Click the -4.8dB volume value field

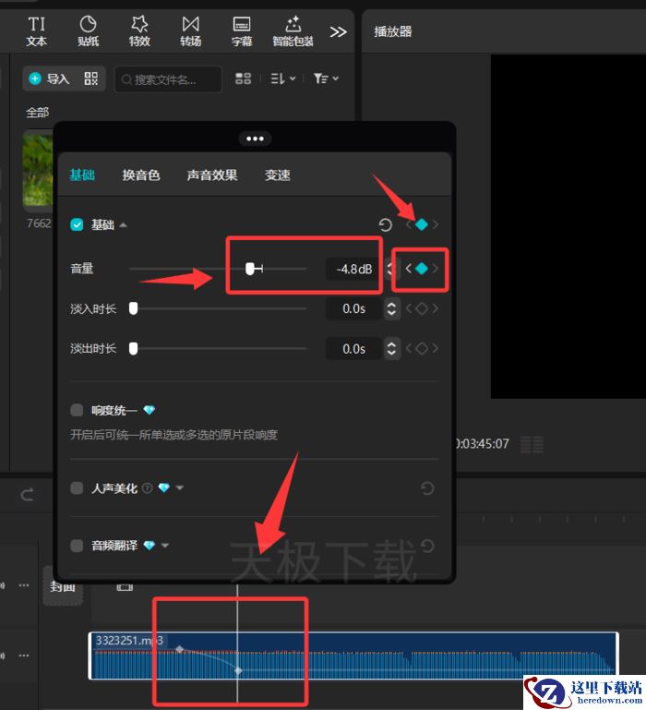point(353,269)
